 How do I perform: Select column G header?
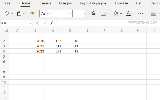tap(121, 30)
